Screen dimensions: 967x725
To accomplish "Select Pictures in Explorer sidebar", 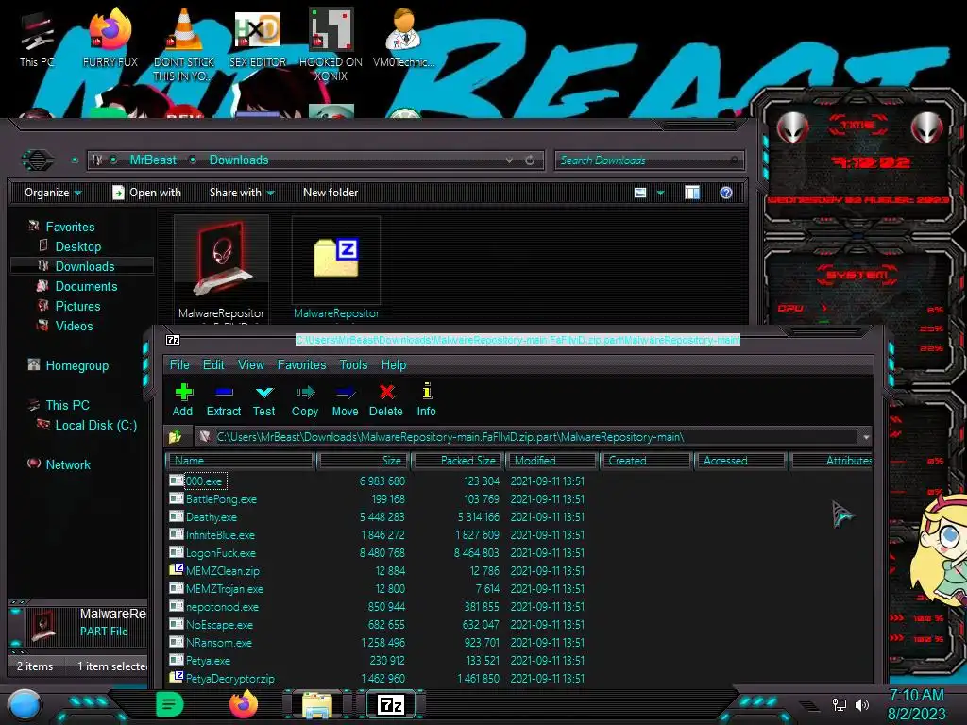I will [77, 307].
